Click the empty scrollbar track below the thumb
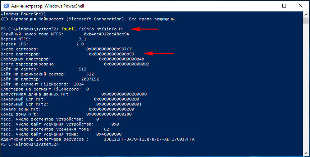This screenshot has width=310, height=157. coord(305,87)
